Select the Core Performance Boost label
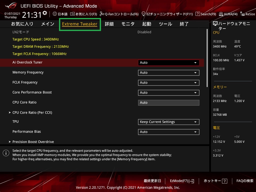The height and width of the screenshot is (192, 256). point(32,92)
